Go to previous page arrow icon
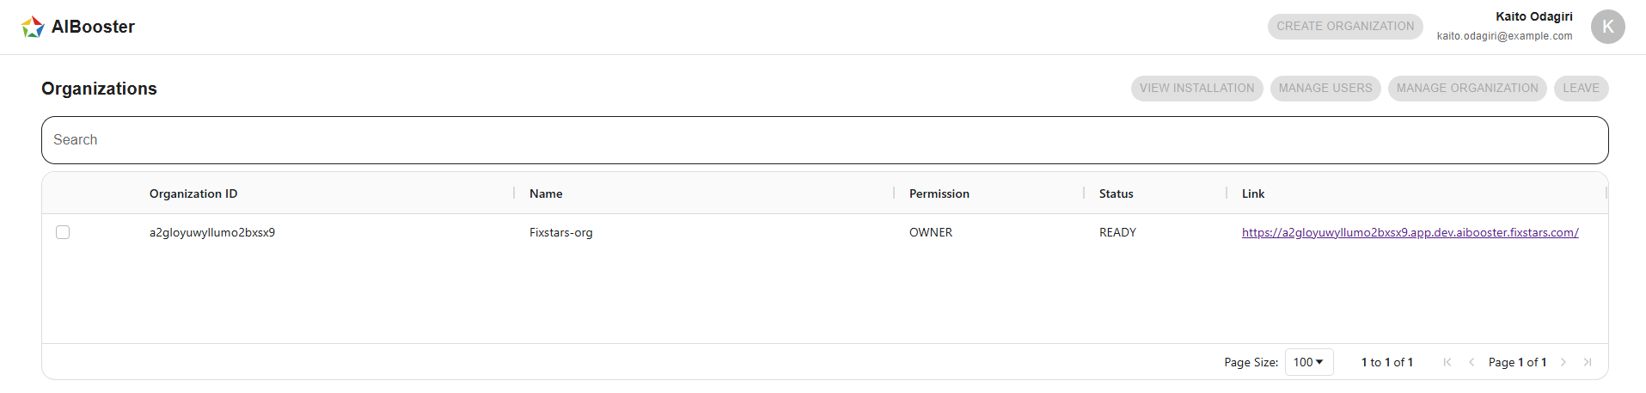Screen dimensions: 1646x393 coord(1472,362)
